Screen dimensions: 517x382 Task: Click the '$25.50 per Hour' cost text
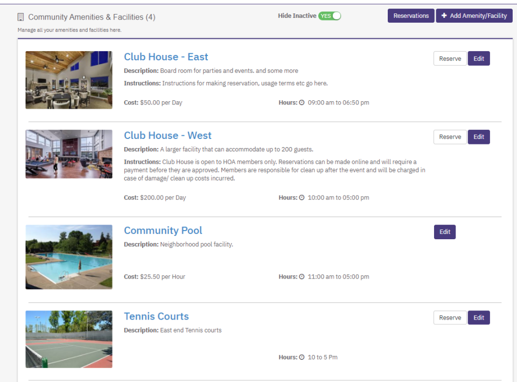[163, 277]
